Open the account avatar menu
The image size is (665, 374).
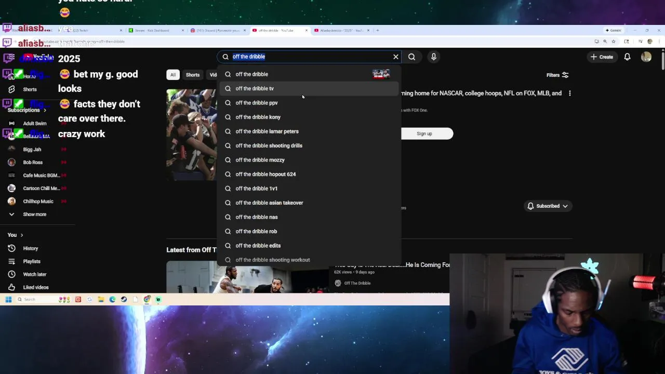[x=646, y=57]
